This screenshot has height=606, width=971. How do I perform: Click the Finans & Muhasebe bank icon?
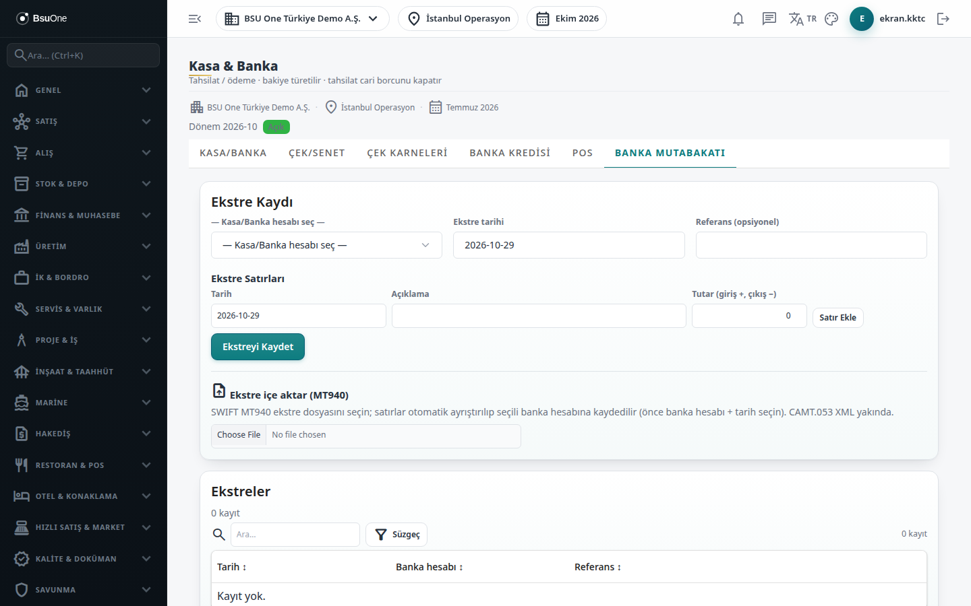tap(22, 215)
